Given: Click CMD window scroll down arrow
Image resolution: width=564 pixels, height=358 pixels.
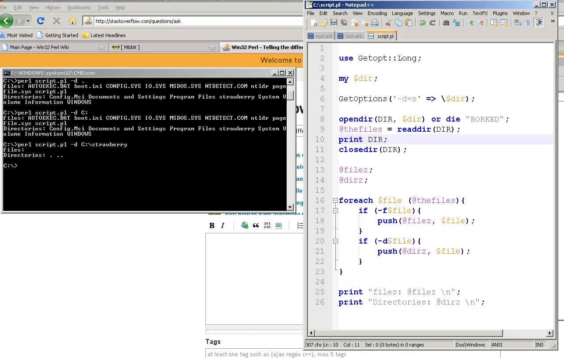Looking at the screenshot, I should click(290, 207).
